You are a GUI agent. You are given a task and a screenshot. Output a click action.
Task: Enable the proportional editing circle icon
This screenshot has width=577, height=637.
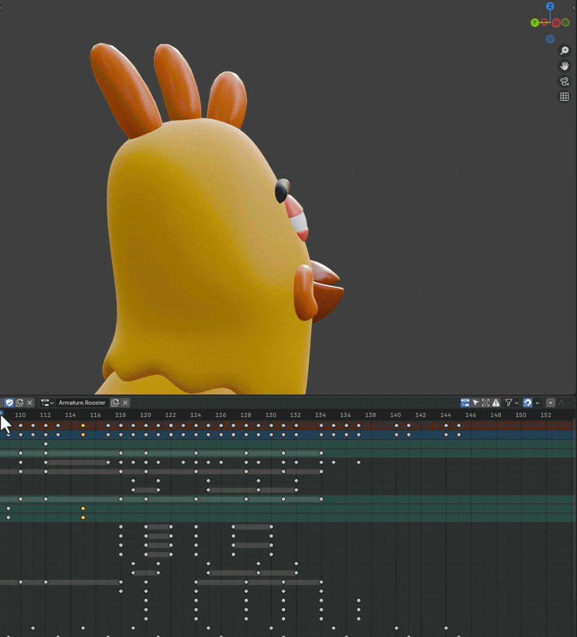point(550,403)
